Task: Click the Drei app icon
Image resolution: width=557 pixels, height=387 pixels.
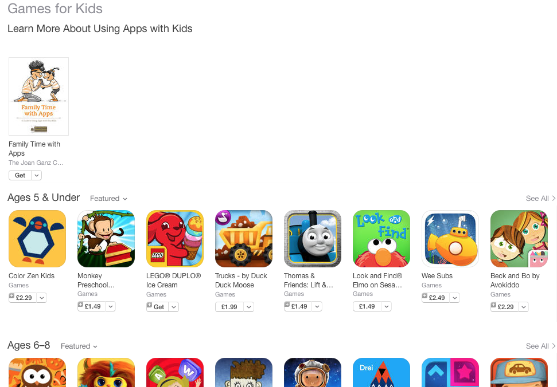Action: coord(381,372)
